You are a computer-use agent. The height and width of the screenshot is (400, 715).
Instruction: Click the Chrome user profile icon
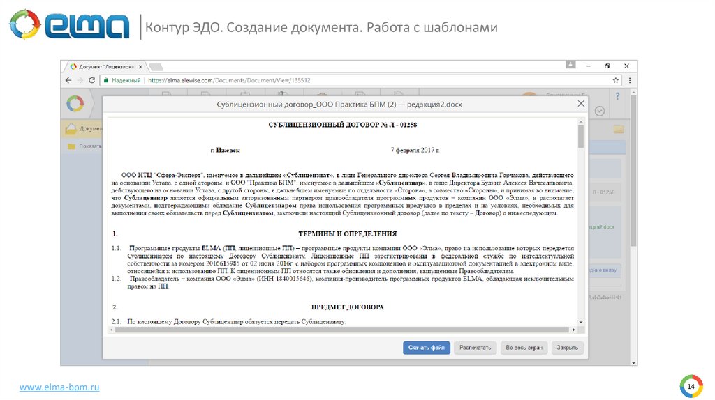coord(570,65)
